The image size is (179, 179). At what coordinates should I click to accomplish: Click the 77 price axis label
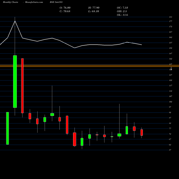[x=170, y=129]
